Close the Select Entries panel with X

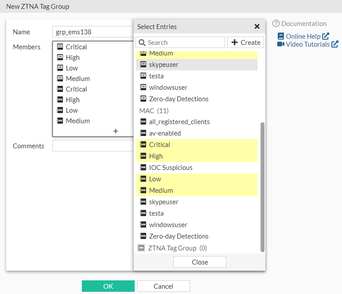[257, 26]
